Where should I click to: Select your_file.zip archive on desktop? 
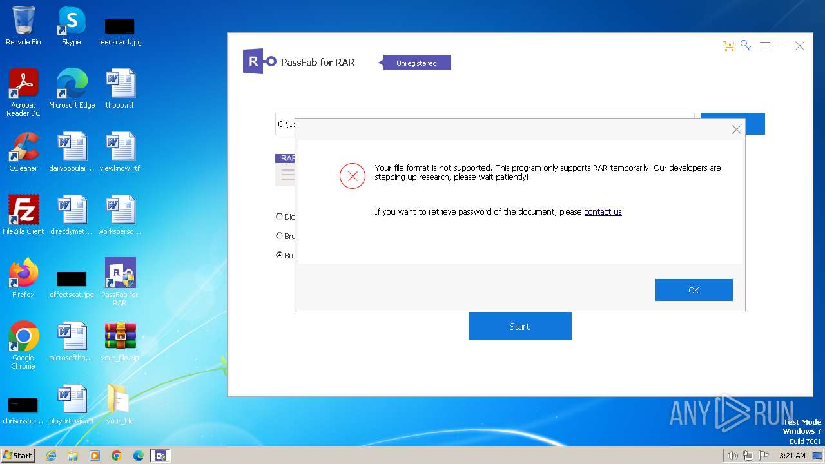[120, 342]
